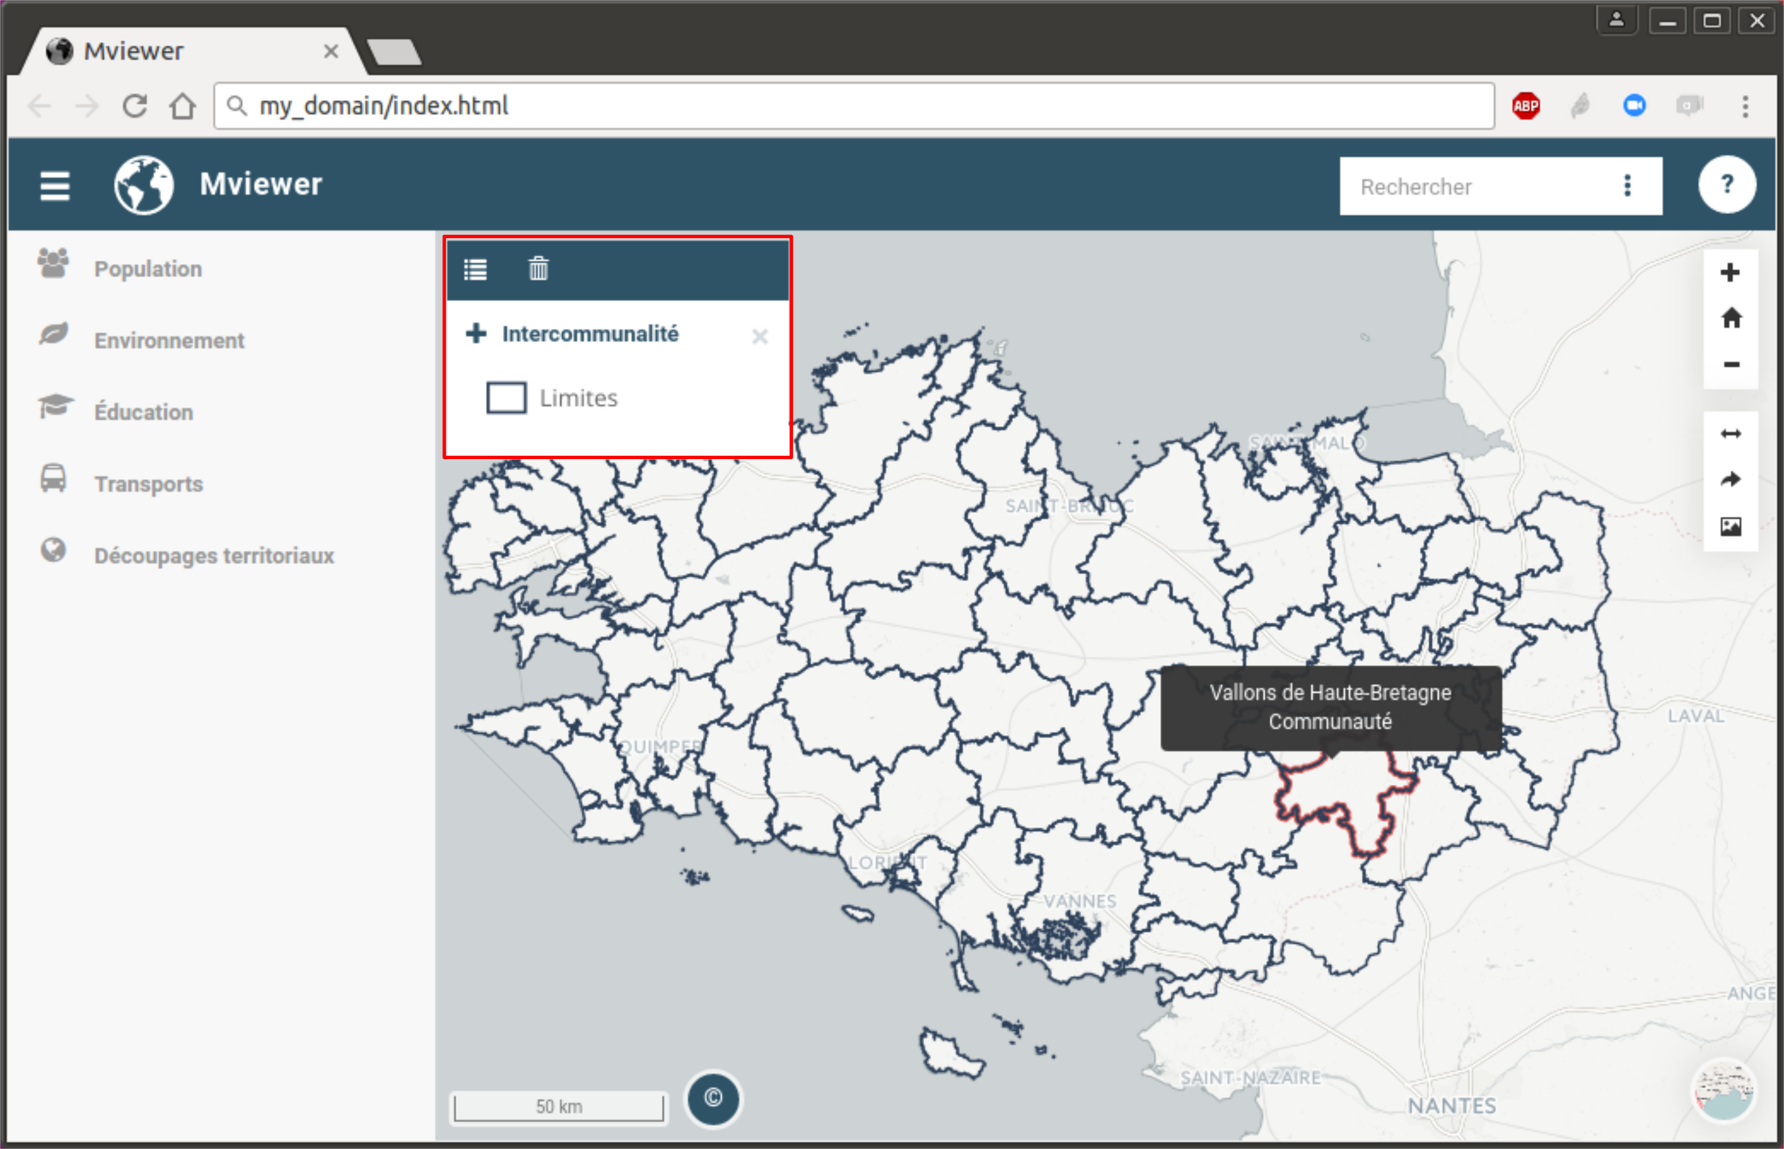Click the legend list icon in layer panel
Screen dimensions: 1784x1149
[475, 269]
